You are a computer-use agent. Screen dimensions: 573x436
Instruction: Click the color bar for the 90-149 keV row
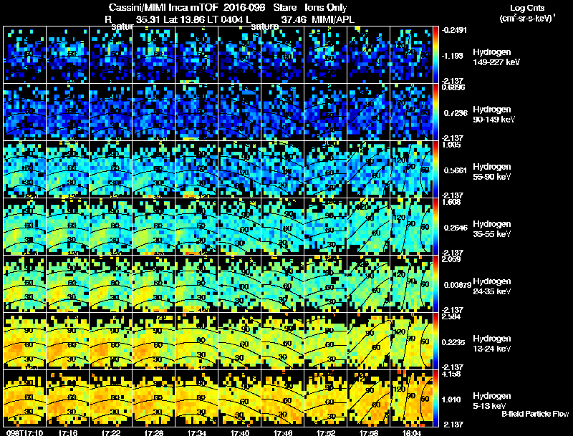point(435,112)
